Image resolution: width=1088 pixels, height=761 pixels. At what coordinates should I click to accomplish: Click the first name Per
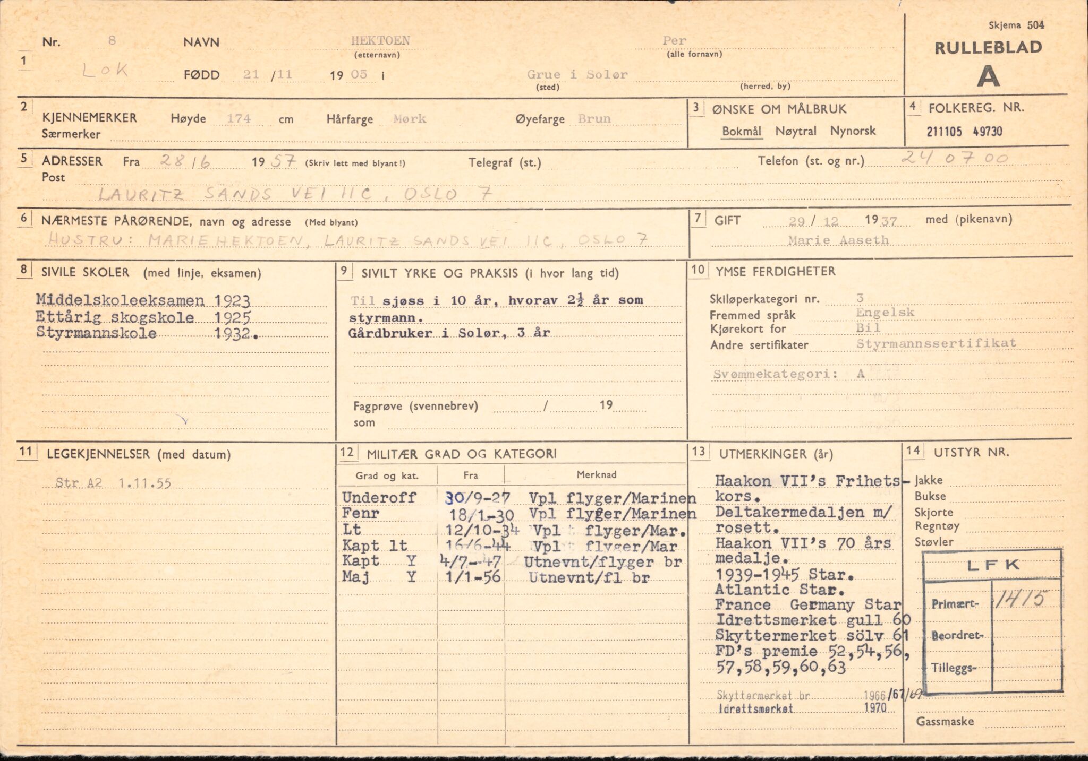[674, 41]
